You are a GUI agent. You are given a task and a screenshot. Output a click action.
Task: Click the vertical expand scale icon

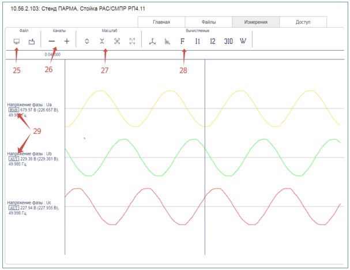tap(86, 42)
